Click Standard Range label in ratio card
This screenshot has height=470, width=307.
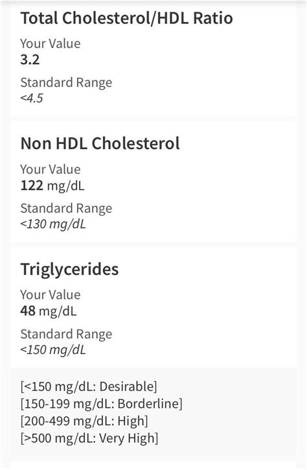coord(66,82)
